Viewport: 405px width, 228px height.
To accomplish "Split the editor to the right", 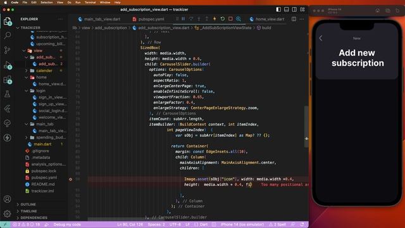I will coord(294,19).
